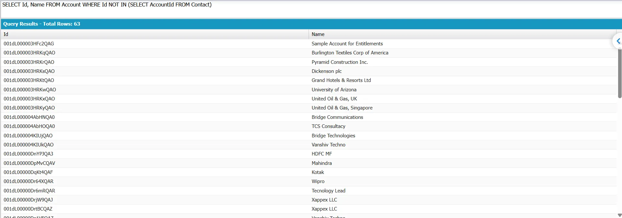
Task: Click United Oil & Gas, UK name
Action: (334, 99)
